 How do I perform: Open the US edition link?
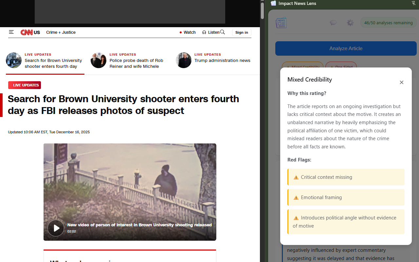(37, 32)
